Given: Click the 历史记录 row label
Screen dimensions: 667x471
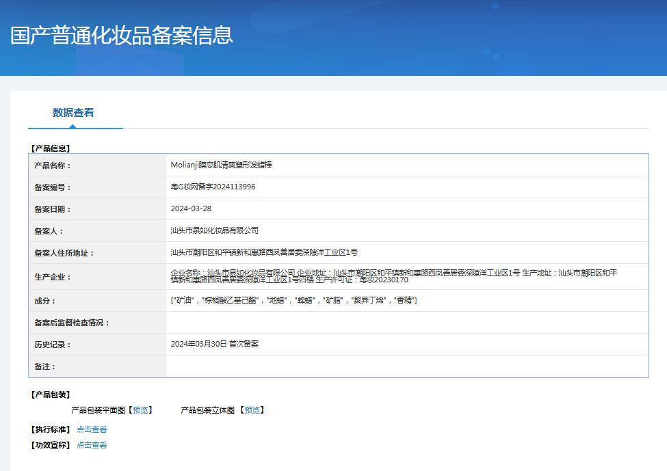Looking at the screenshot, I should coord(53,345).
